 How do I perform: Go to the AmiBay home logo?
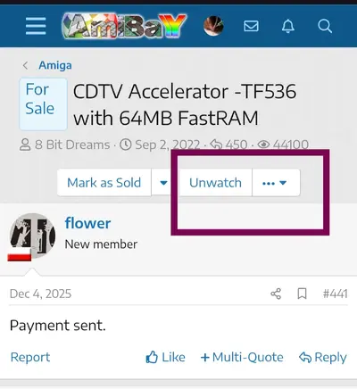pyautogui.click(x=124, y=26)
